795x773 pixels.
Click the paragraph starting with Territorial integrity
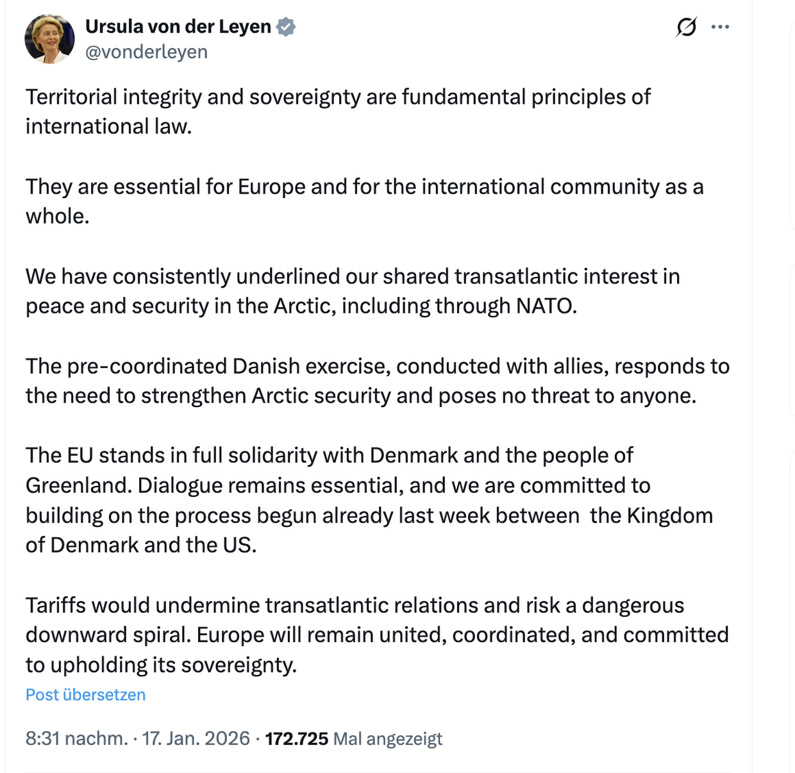click(x=338, y=112)
